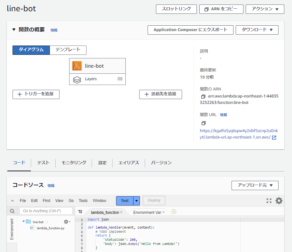
Task: Click the tab list icon left of lambda_function tab
Action: click(x=80, y=212)
